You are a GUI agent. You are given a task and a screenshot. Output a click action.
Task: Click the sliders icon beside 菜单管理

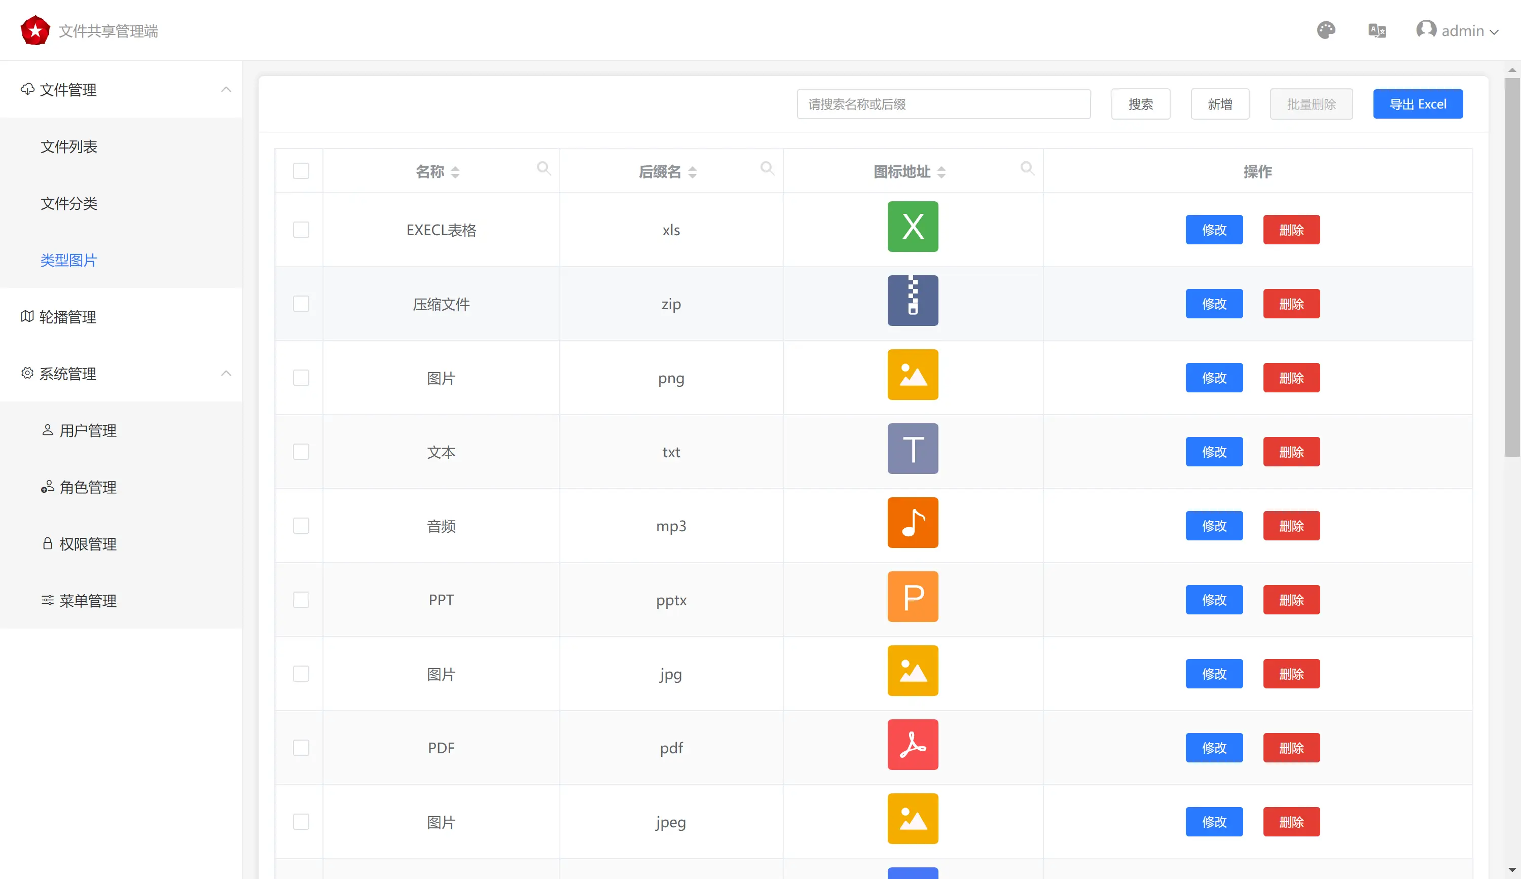pyautogui.click(x=47, y=600)
